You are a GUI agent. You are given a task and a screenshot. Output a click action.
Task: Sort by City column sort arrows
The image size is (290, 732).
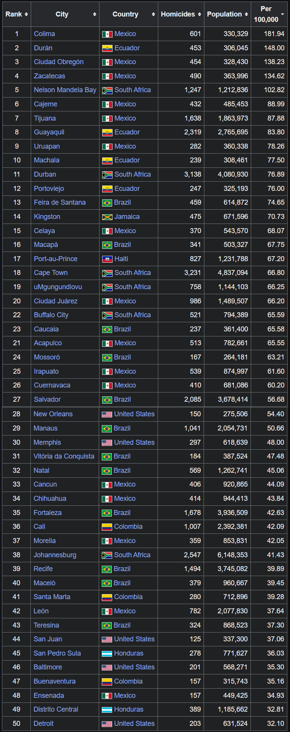[x=94, y=14]
